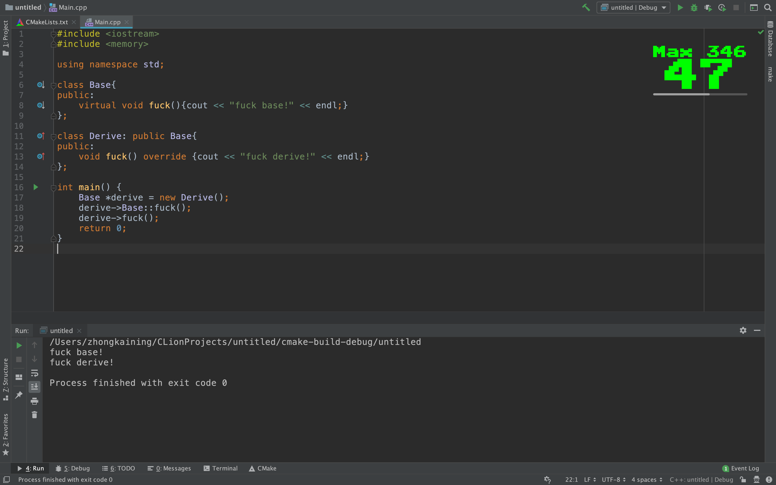This screenshot has width=776, height=485.
Task: Fold the #include block on line 1
Action: tap(54, 34)
